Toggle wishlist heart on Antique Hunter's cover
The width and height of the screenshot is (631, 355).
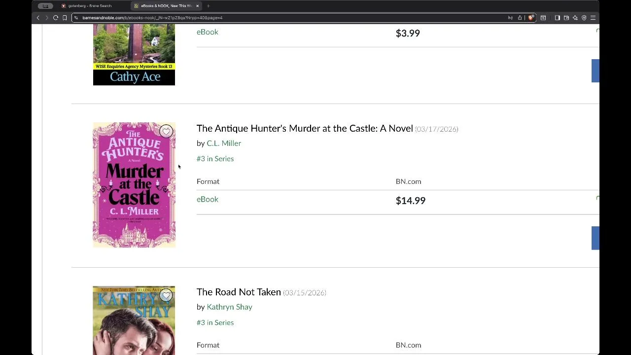[166, 131]
